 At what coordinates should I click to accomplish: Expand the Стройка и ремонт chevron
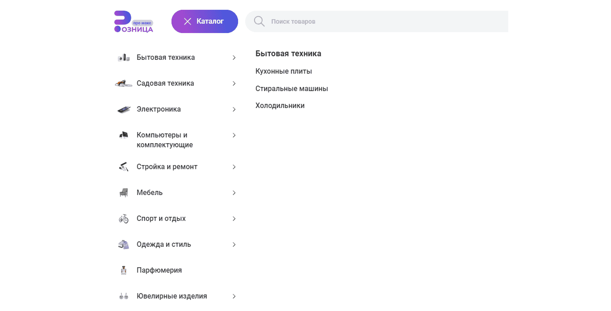234,167
